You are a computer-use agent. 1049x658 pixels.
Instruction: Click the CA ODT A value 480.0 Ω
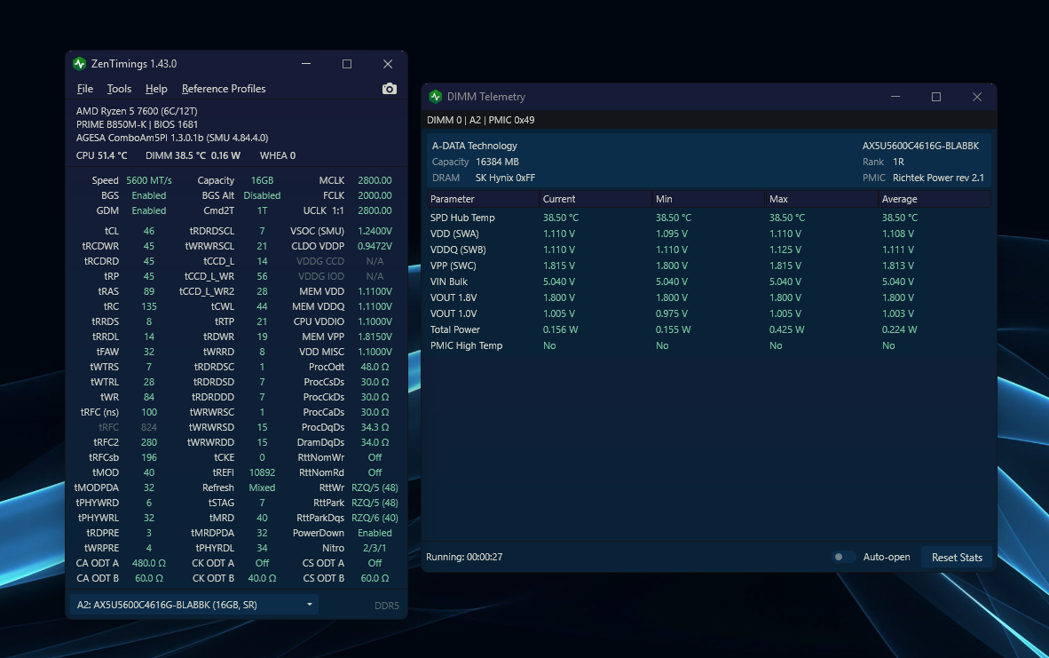[148, 563]
